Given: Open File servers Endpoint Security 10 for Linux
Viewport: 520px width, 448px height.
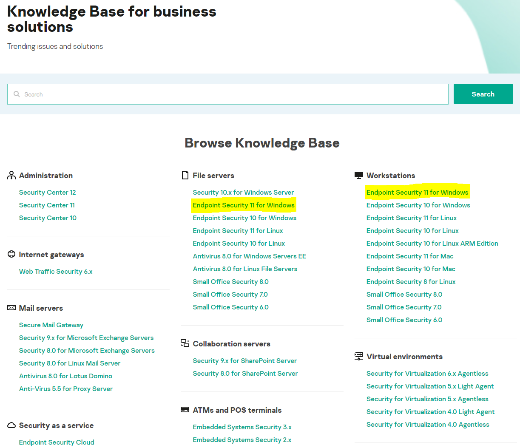Looking at the screenshot, I should click(x=239, y=244).
